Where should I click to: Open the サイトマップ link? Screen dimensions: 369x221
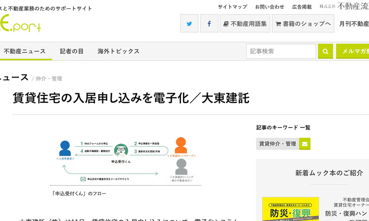(232, 7)
